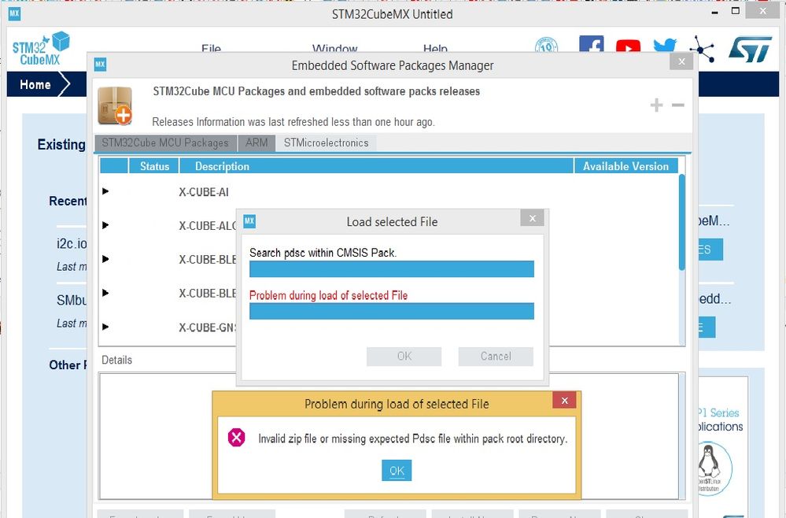Screen dimensions: 786x518
Task: Click the Description column header
Action: (376, 166)
